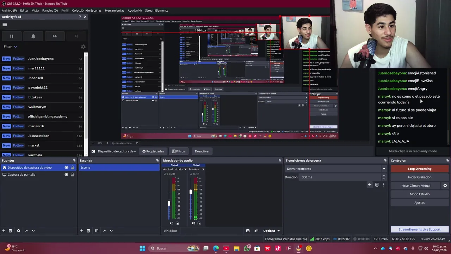This screenshot has width=451, height=254.
Task: Skip alert with fast-forward icon
Action: 55,36
